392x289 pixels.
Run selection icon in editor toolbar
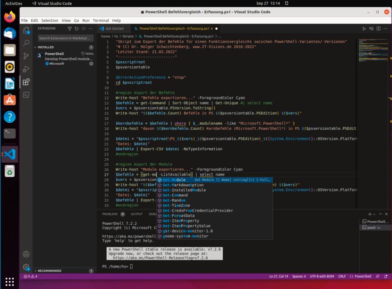(x=371, y=29)
